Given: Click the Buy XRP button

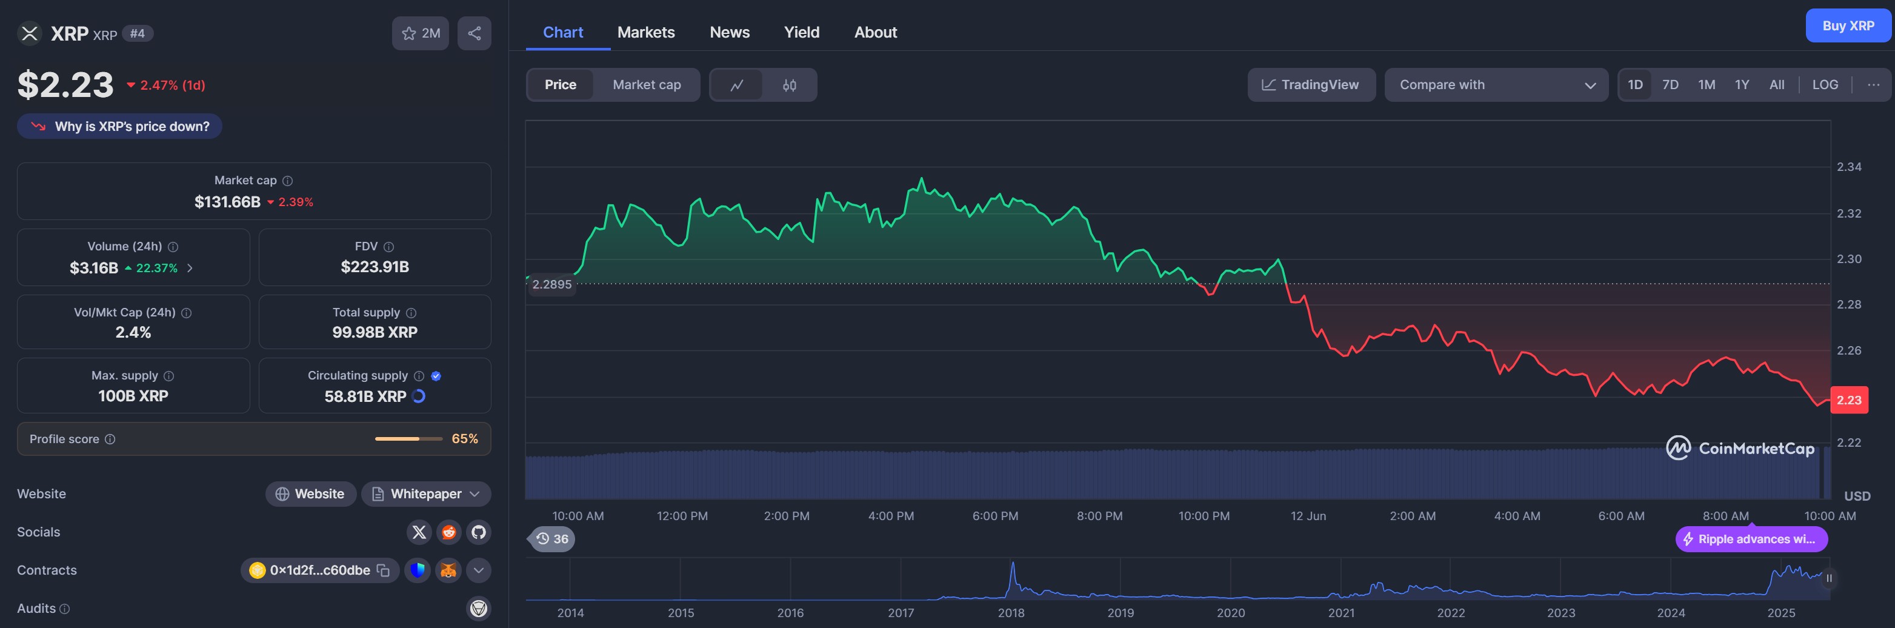Looking at the screenshot, I should pos(1848,26).
